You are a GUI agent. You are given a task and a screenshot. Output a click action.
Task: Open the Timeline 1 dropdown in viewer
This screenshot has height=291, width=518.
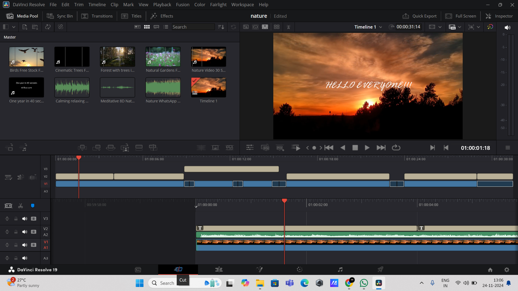tap(368, 27)
